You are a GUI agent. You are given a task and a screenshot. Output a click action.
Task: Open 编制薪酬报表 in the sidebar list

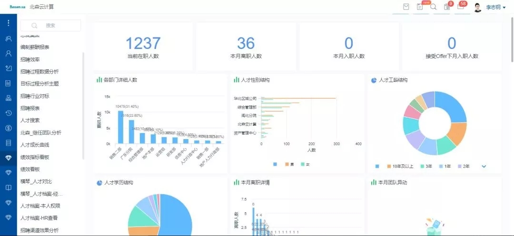35,47
